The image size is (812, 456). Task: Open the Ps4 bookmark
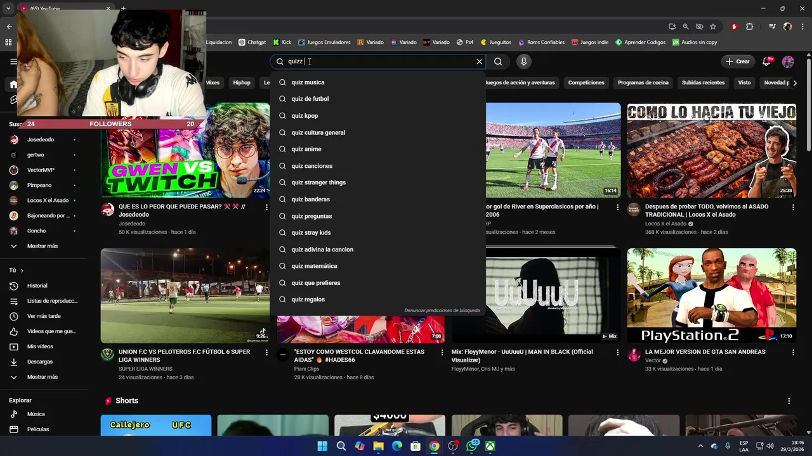tap(465, 42)
